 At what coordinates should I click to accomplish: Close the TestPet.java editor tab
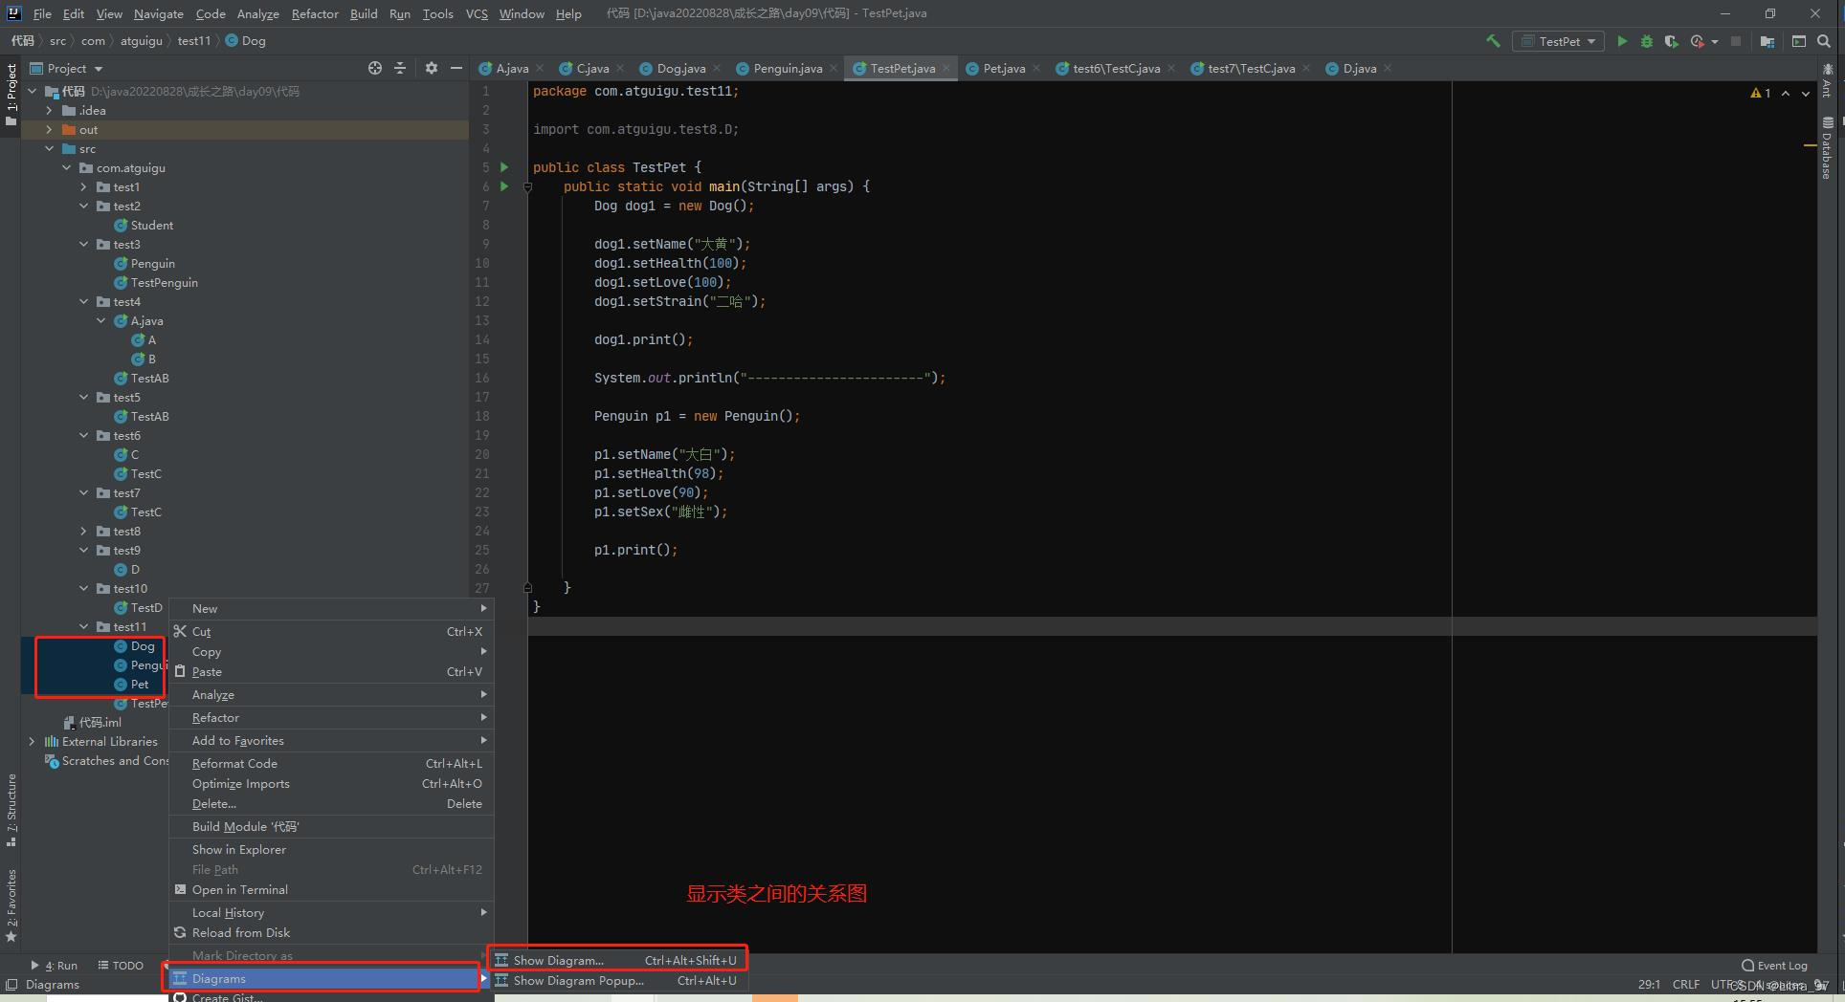[946, 68]
